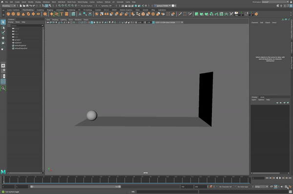Open the Create menu
The height and width of the screenshot is (194, 293).
coord(17,2)
